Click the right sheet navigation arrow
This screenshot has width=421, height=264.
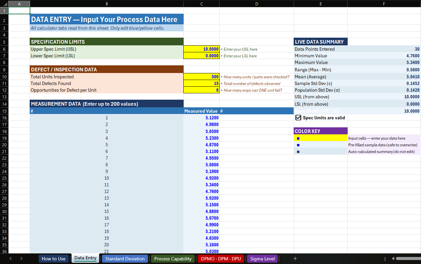click(x=21, y=258)
